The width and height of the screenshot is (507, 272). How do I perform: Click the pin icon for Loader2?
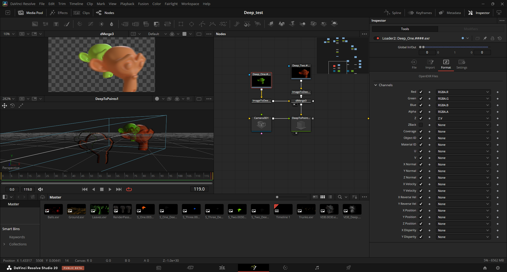[485, 38]
